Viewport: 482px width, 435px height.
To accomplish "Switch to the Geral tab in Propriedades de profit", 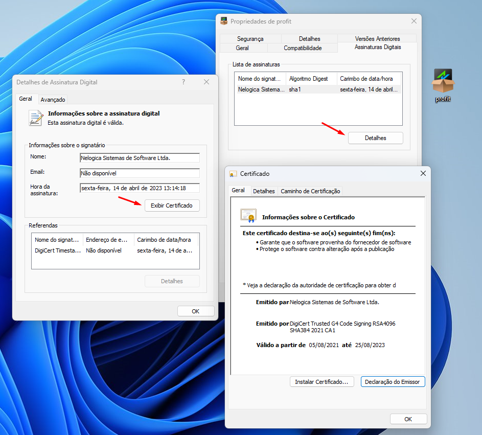I will [242, 48].
